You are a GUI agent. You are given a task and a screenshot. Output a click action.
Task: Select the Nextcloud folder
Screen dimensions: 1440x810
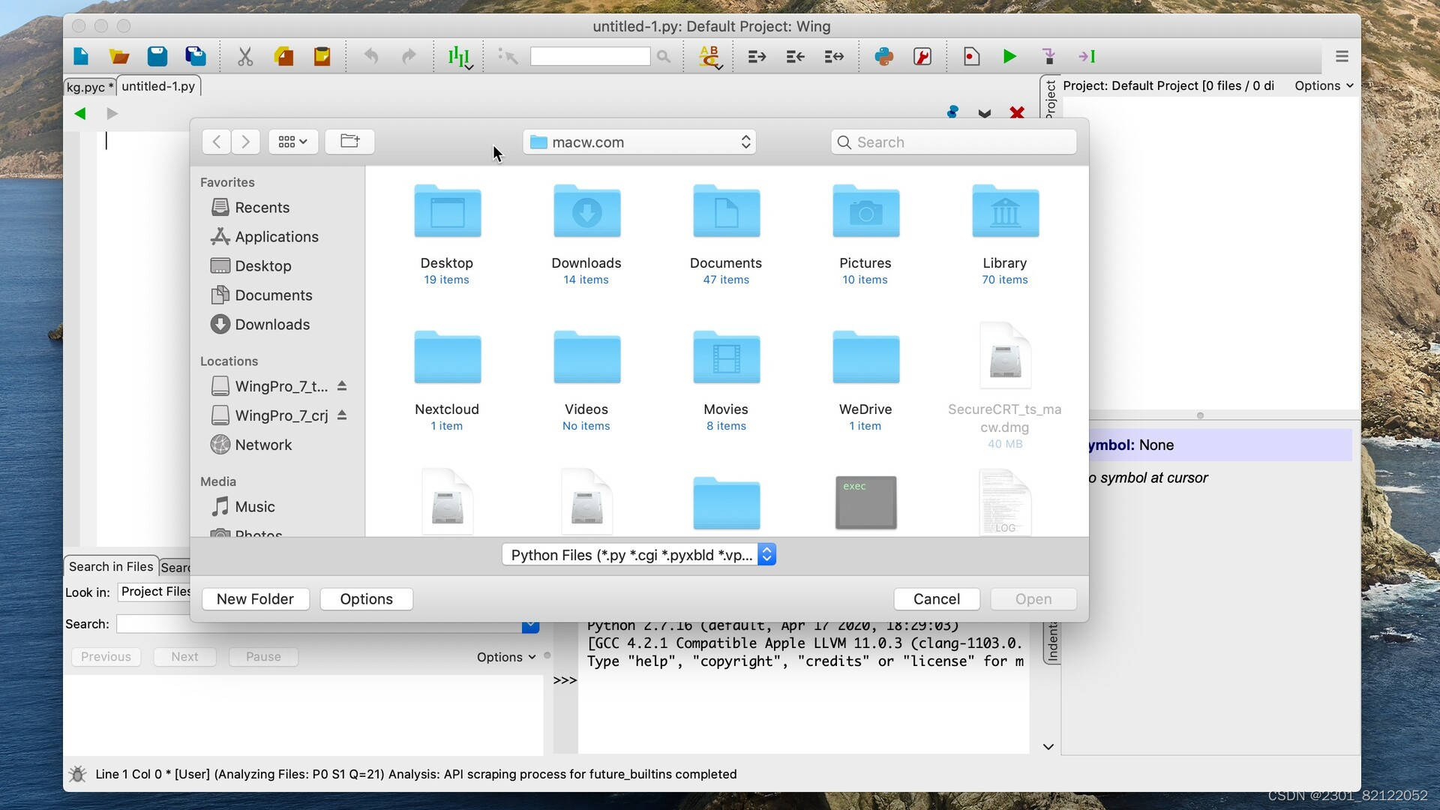[447, 358]
